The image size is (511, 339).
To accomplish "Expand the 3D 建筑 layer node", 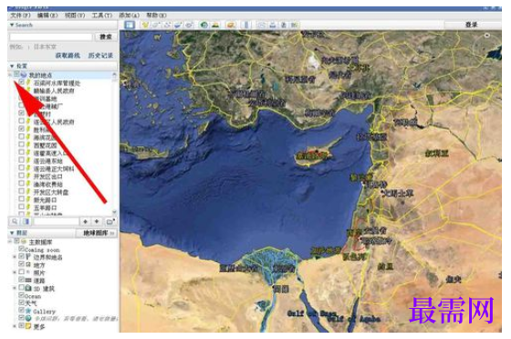I will (15, 288).
